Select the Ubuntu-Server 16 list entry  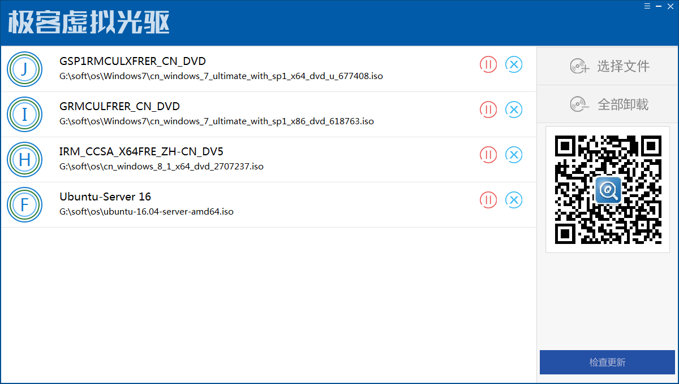click(105, 197)
